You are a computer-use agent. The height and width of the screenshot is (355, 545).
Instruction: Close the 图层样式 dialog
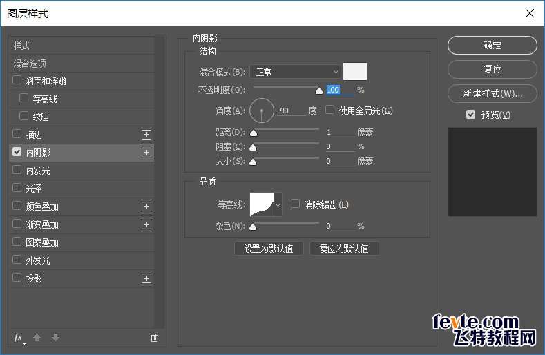[x=530, y=13]
